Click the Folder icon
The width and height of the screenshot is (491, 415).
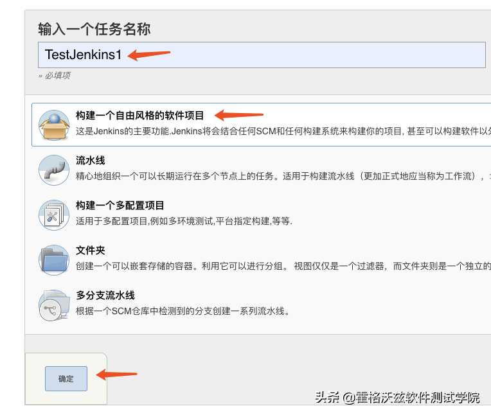54,260
